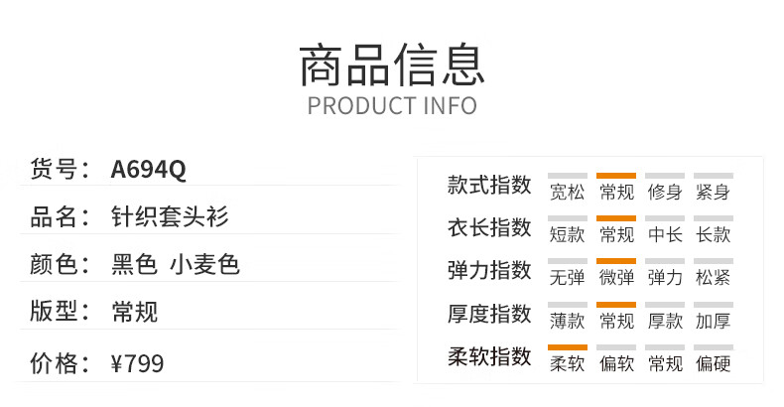The width and height of the screenshot is (784, 407).
Task: Select 紧身 in the 款式指数 row
Action: (x=713, y=192)
